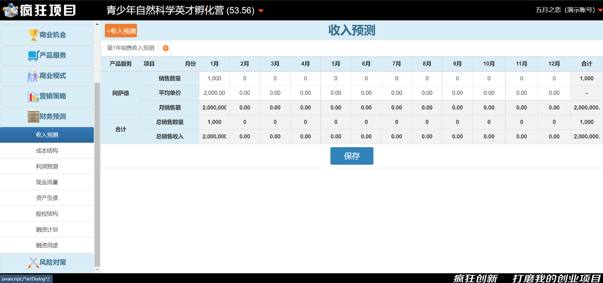The width and height of the screenshot is (603, 283).
Task: Switch to the 第1年销售收入预测 tab
Action: point(131,48)
